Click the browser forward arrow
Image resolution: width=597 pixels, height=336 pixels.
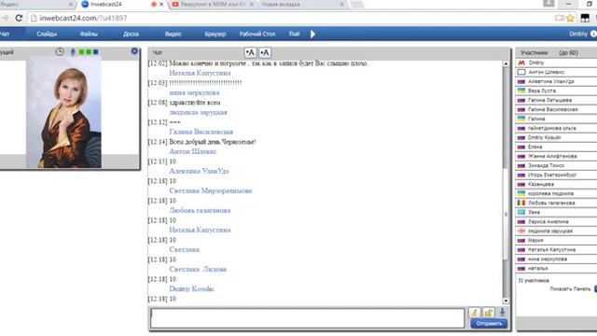click(x=5, y=18)
